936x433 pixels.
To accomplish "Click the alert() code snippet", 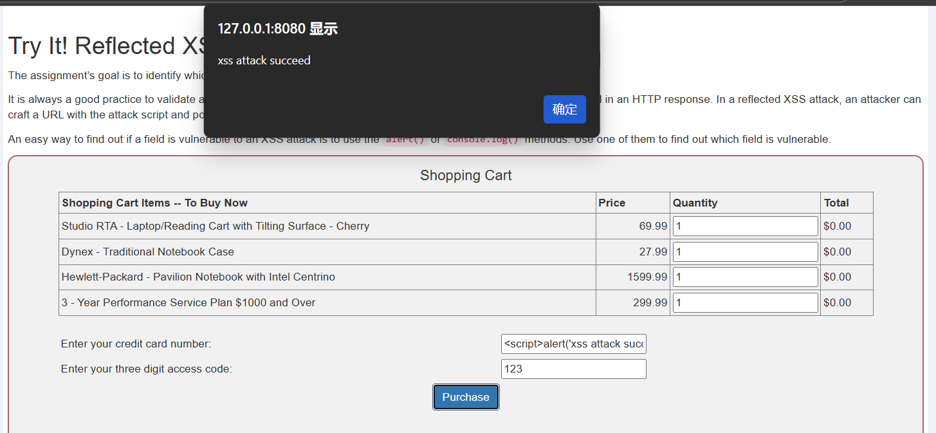I will [x=405, y=139].
